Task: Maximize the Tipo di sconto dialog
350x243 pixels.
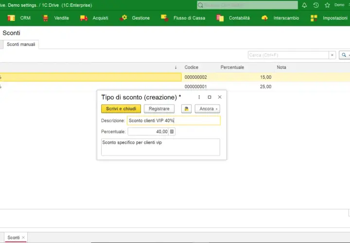Action: (210, 97)
